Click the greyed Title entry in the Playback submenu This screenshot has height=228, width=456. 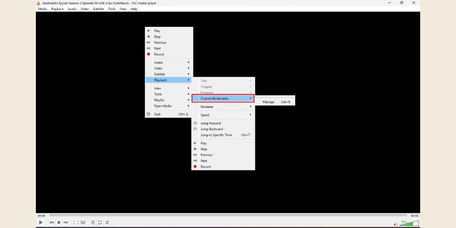click(x=223, y=81)
